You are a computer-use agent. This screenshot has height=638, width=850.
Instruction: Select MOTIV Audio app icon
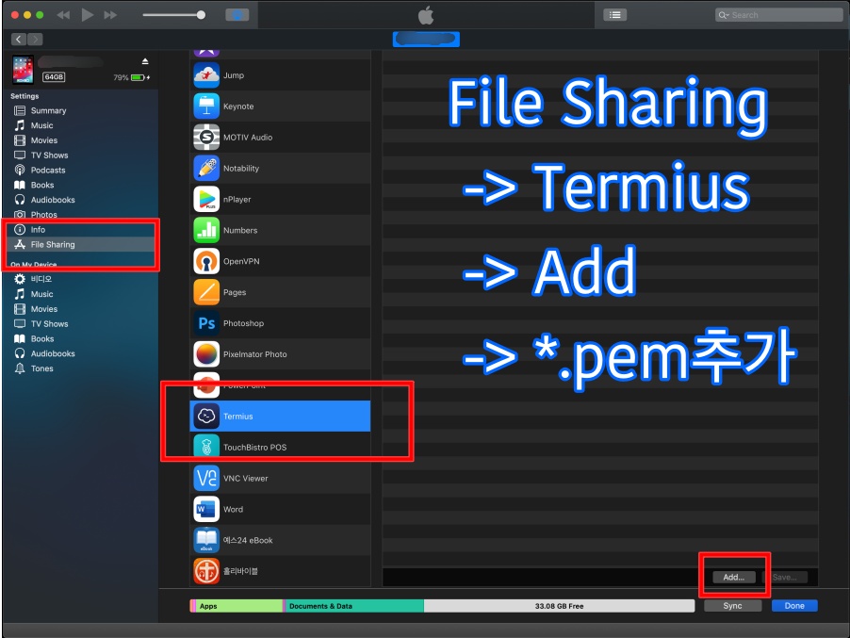(x=206, y=138)
